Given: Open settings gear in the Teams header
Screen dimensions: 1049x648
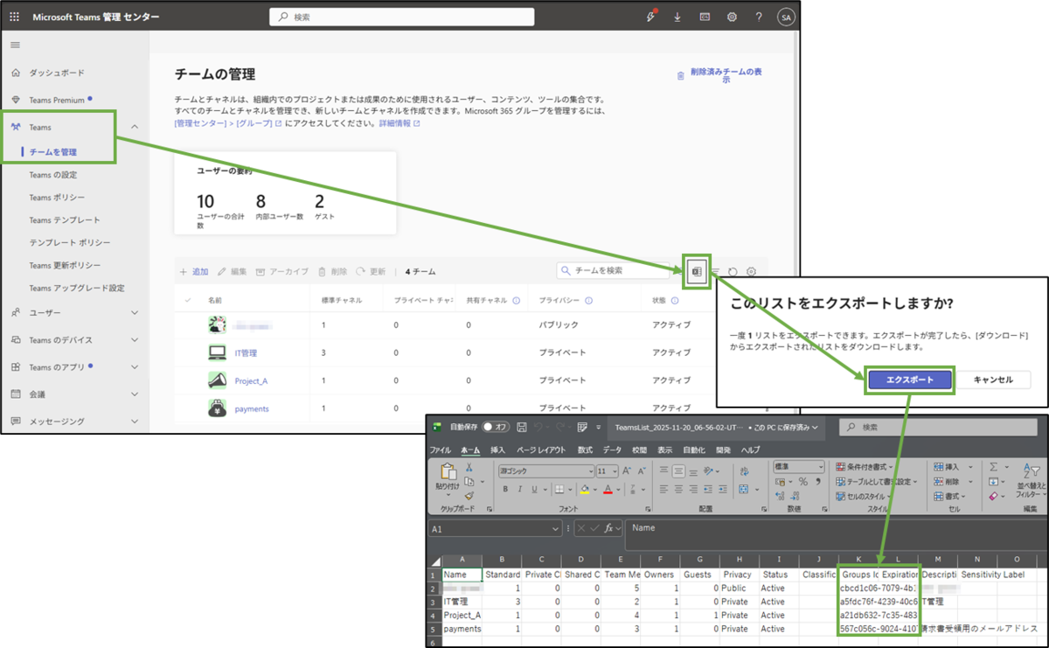Looking at the screenshot, I should click(x=733, y=17).
